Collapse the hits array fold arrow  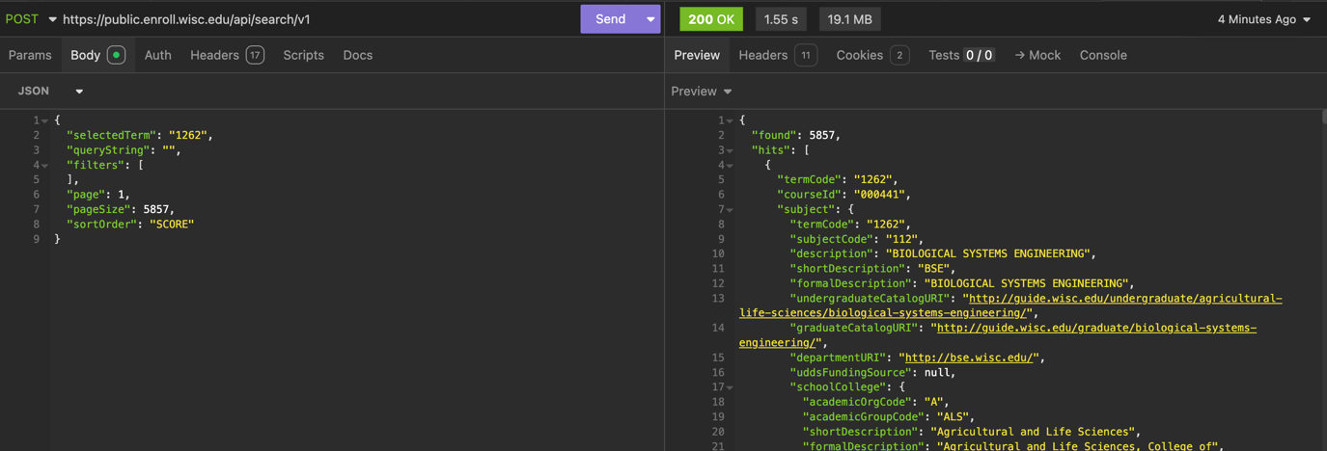pos(730,150)
